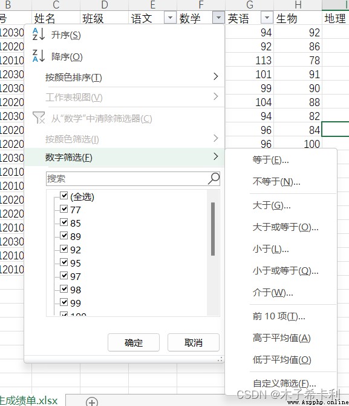Choose 小于或等于(Q)... filter

tap(285, 271)
